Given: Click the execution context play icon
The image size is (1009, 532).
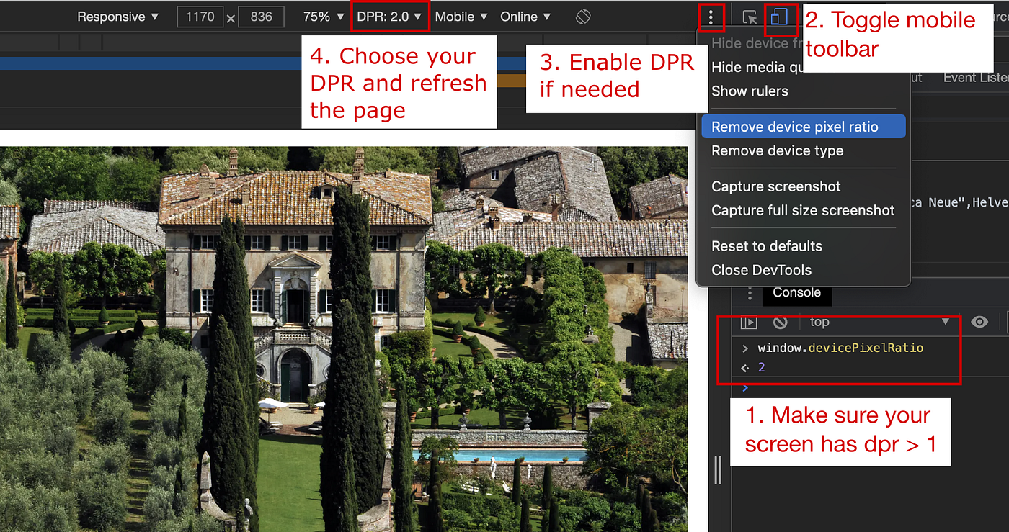Looking at the screenshot, I should coord(748,323).
